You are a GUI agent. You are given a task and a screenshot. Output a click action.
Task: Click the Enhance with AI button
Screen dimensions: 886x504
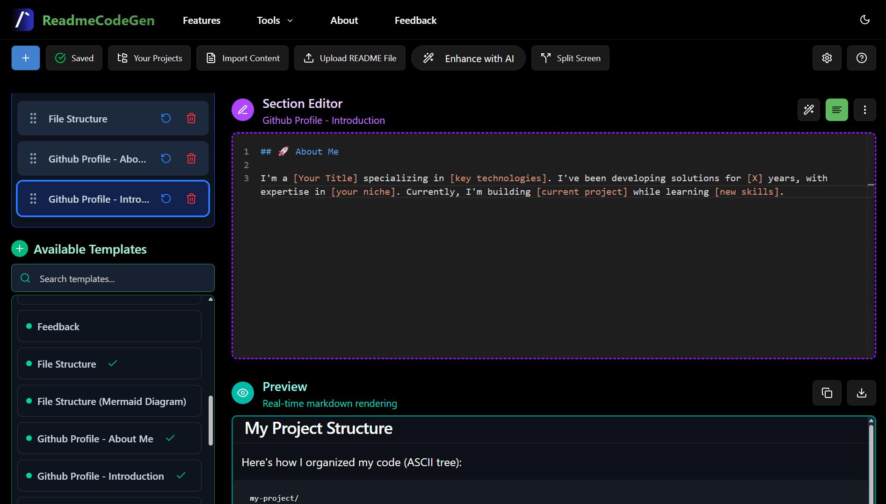468,58
